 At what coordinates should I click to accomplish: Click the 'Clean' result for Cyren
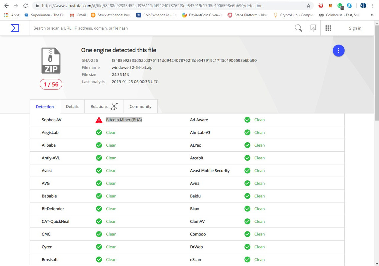(x=111, y=247)
